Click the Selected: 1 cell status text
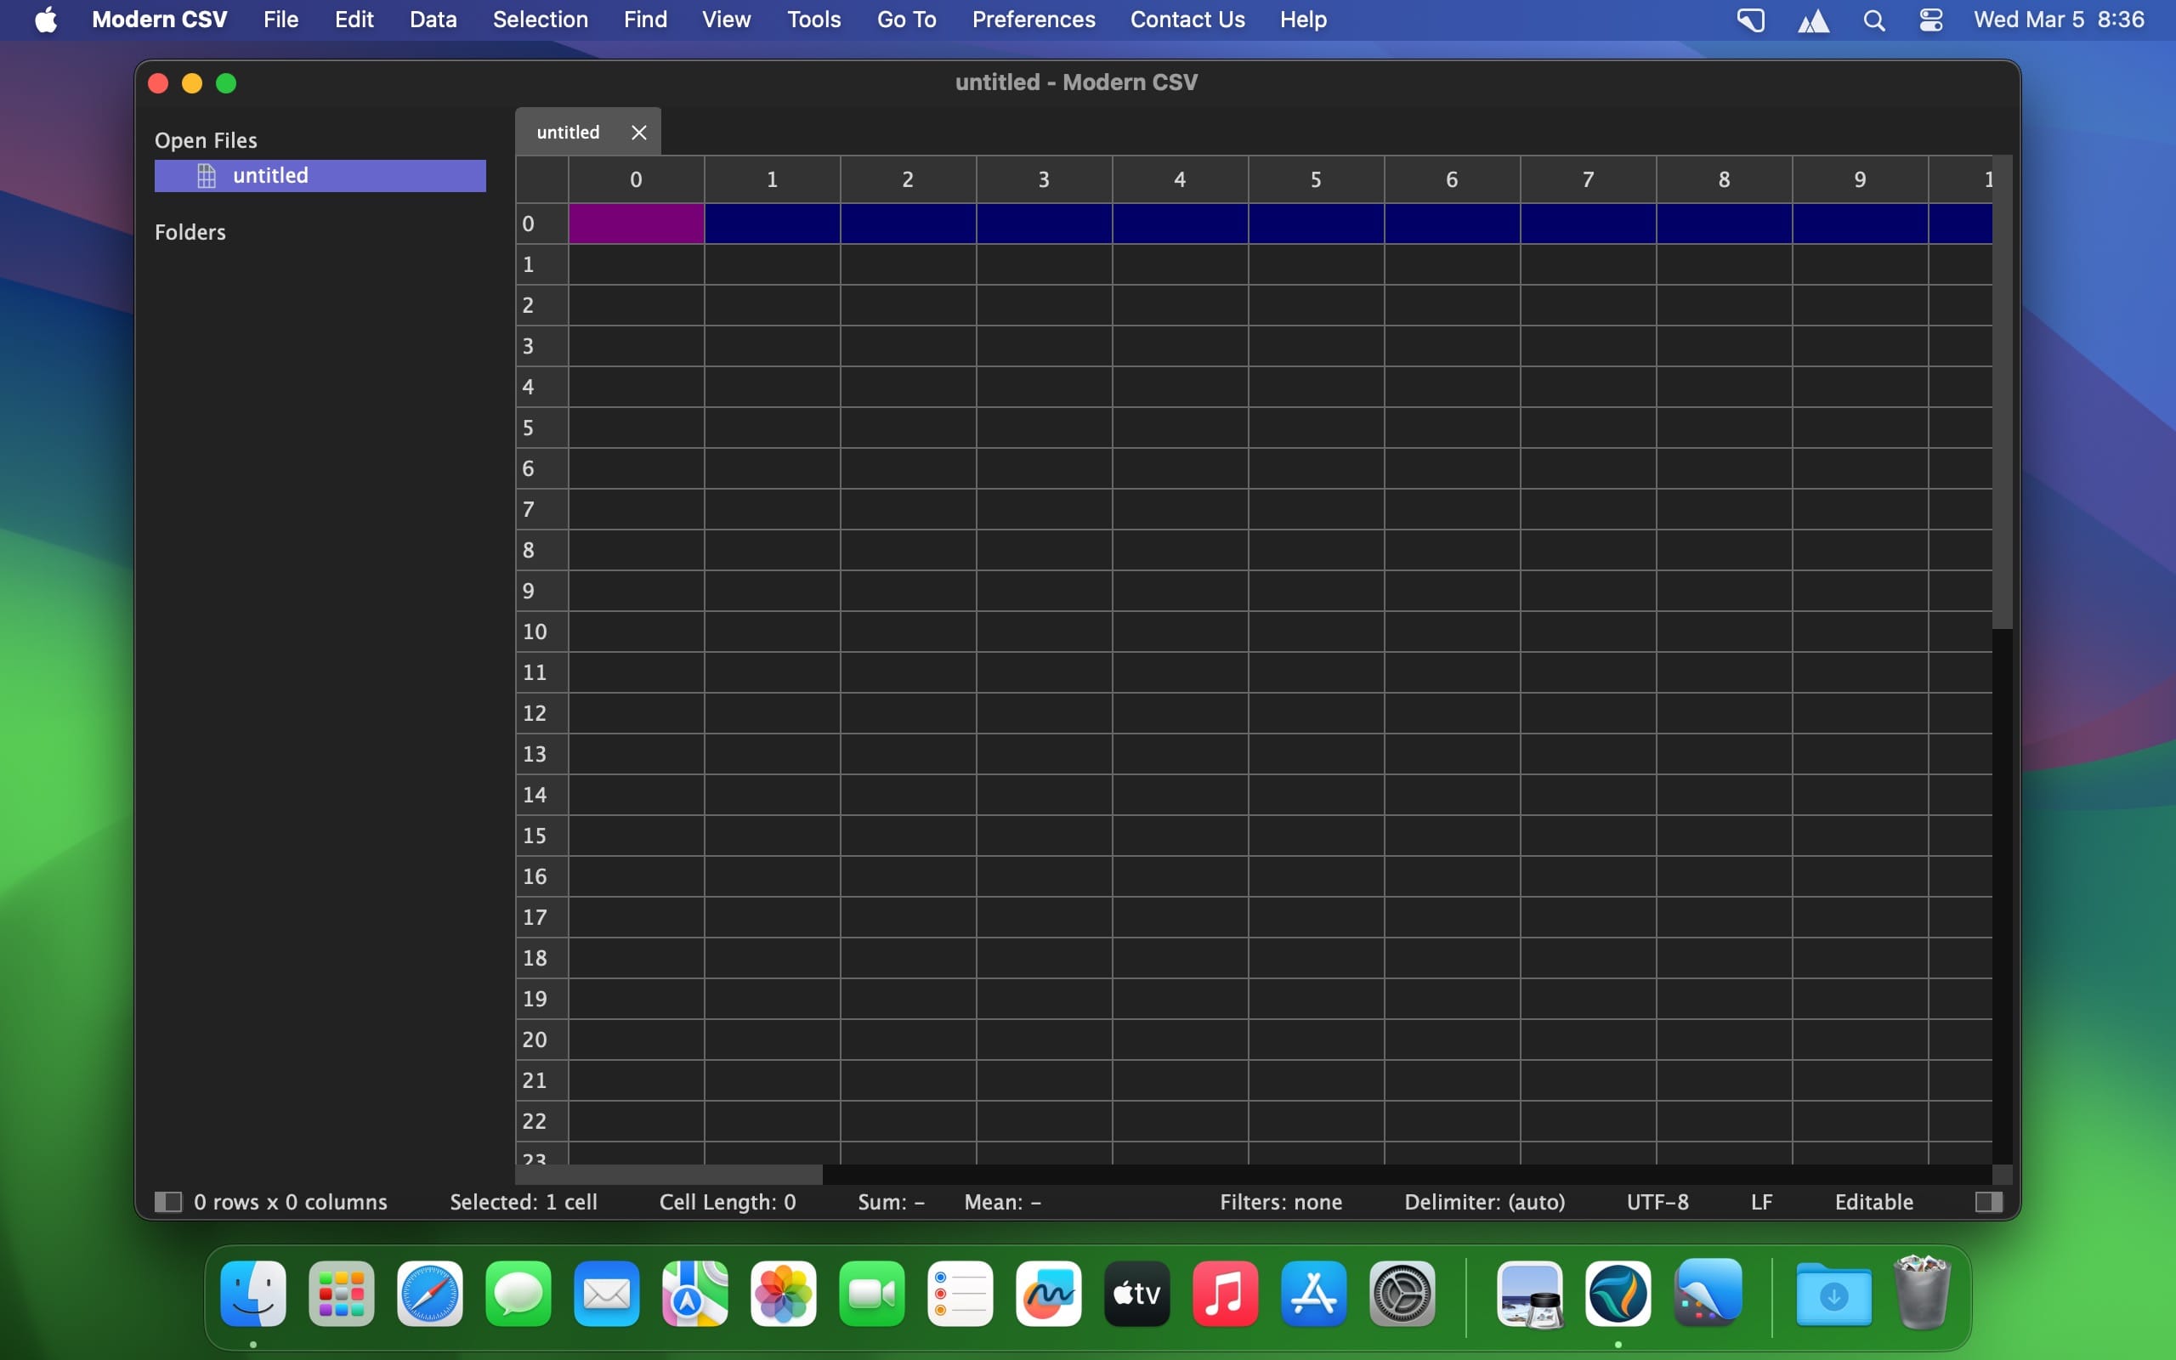The width and height of the screenshot is (2176, 1360). pos(524,1202)
